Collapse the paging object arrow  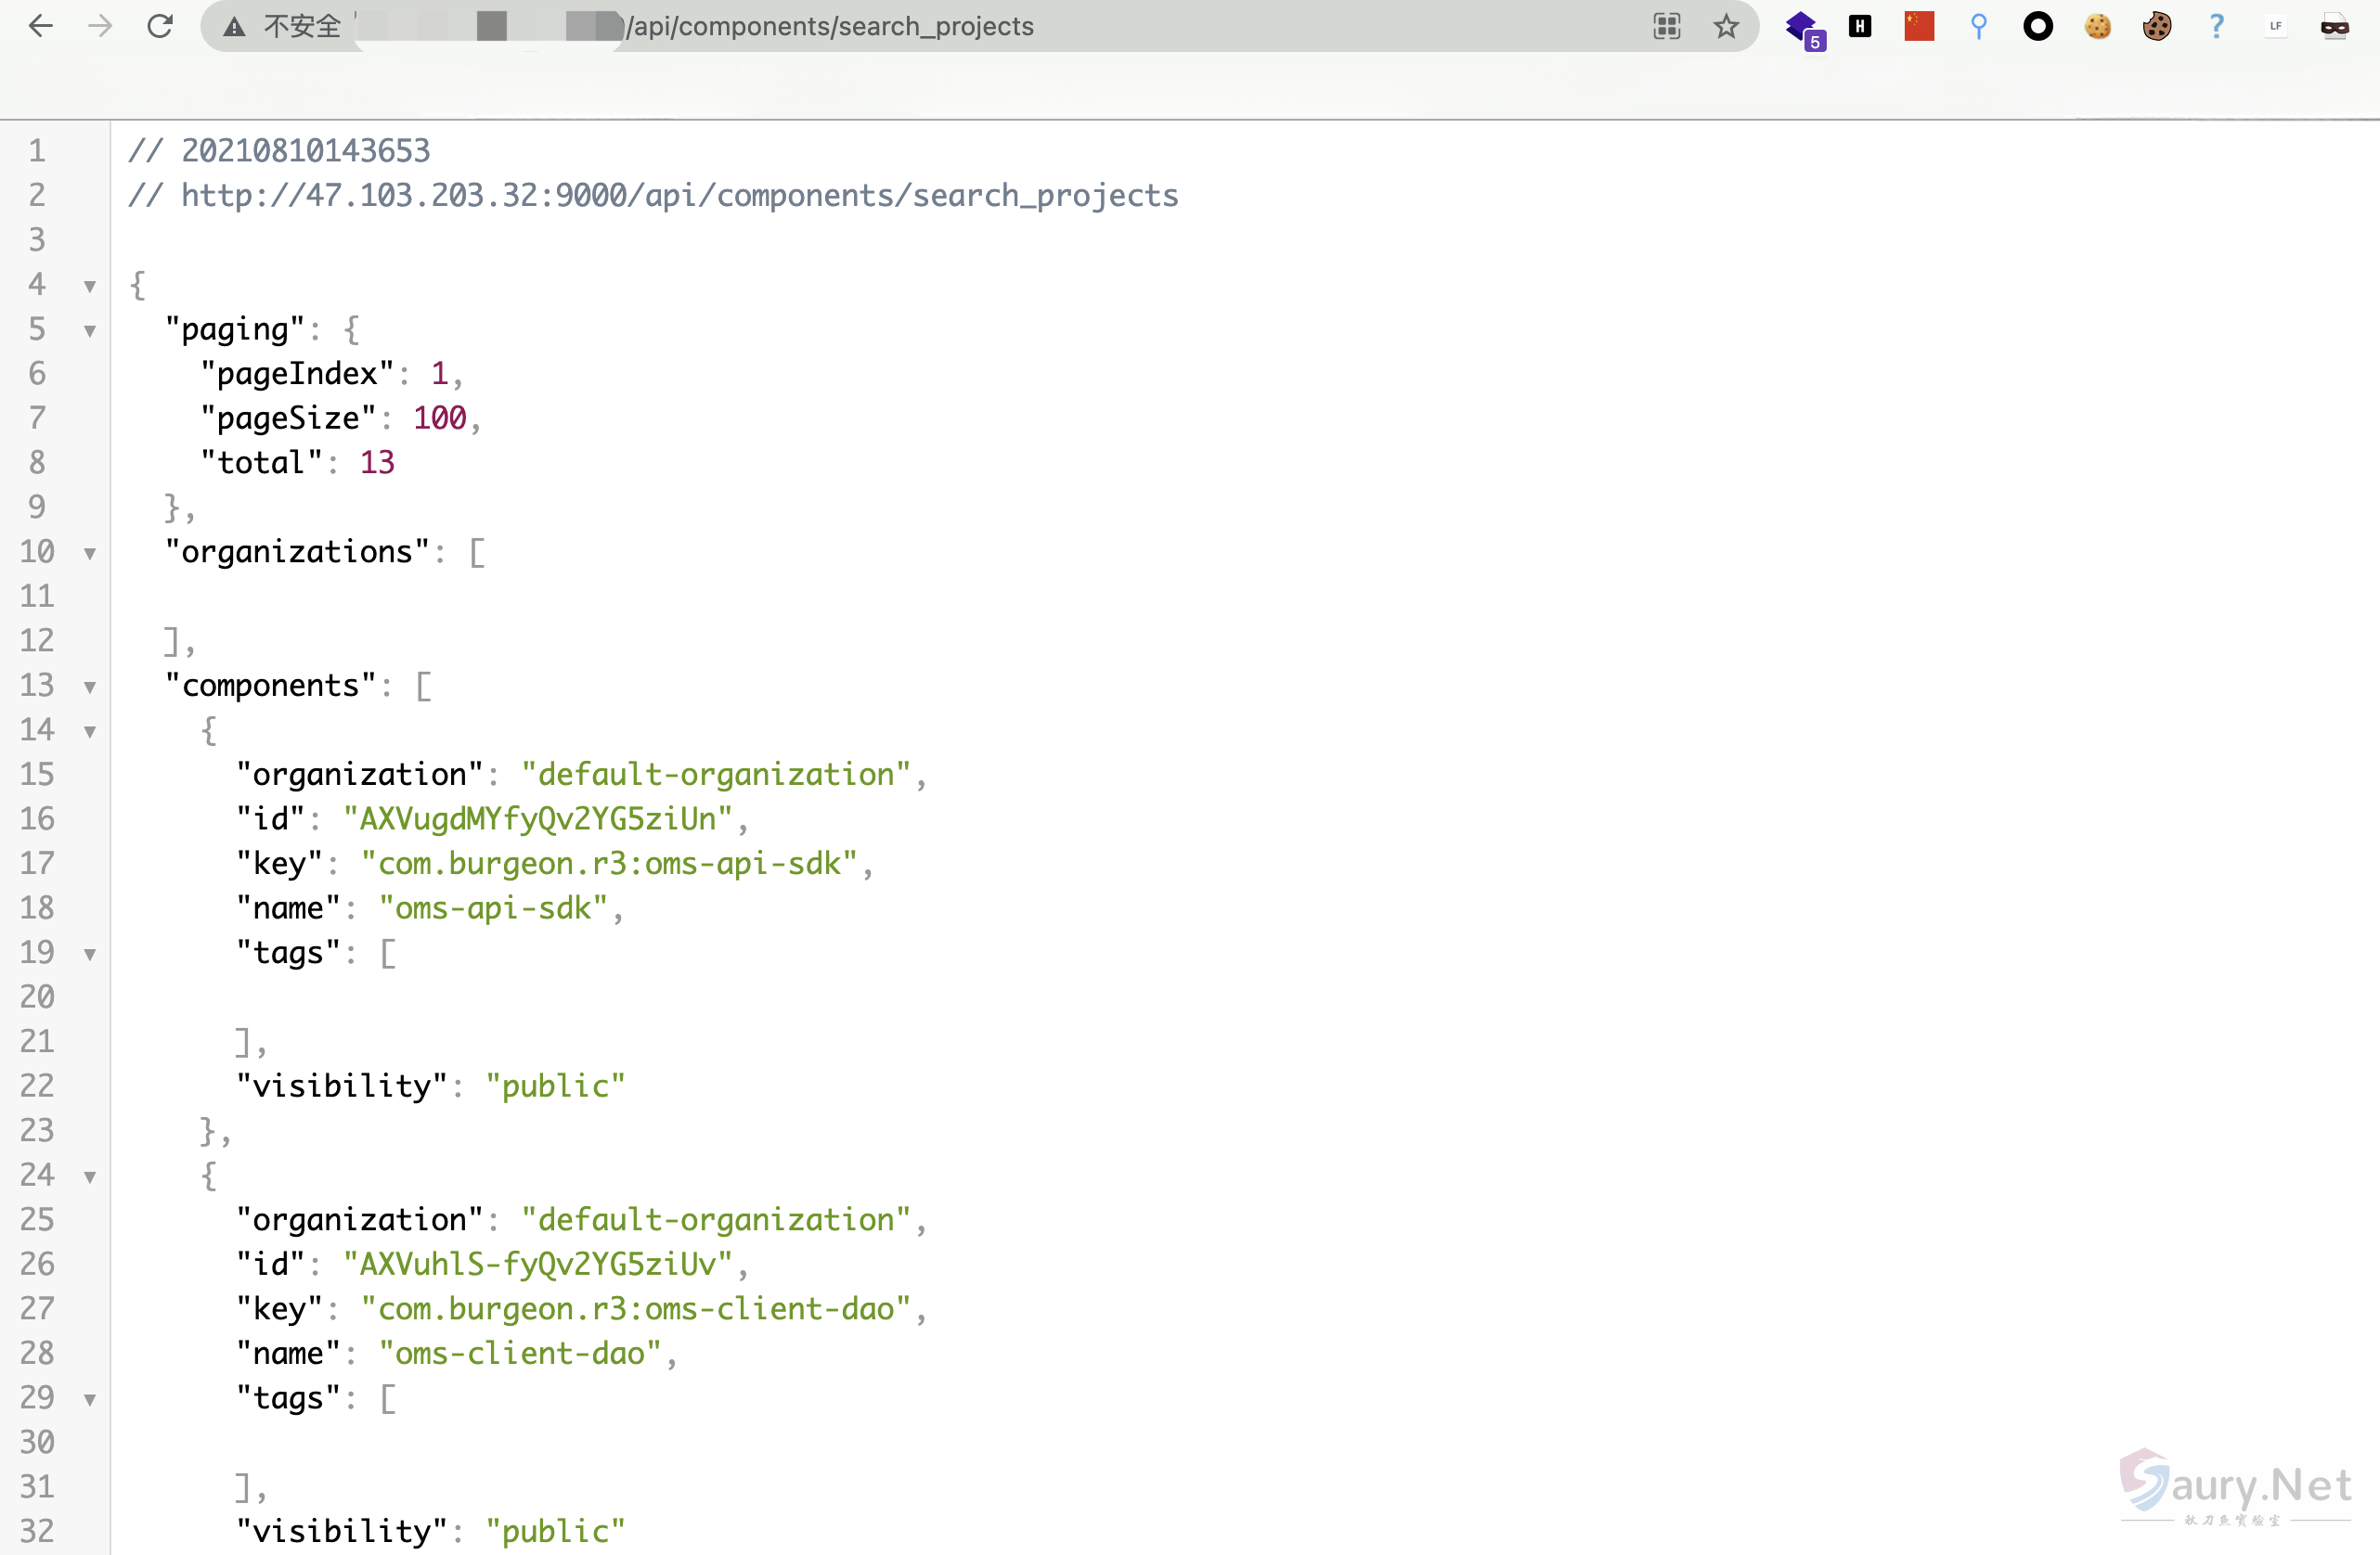(90, 331)
